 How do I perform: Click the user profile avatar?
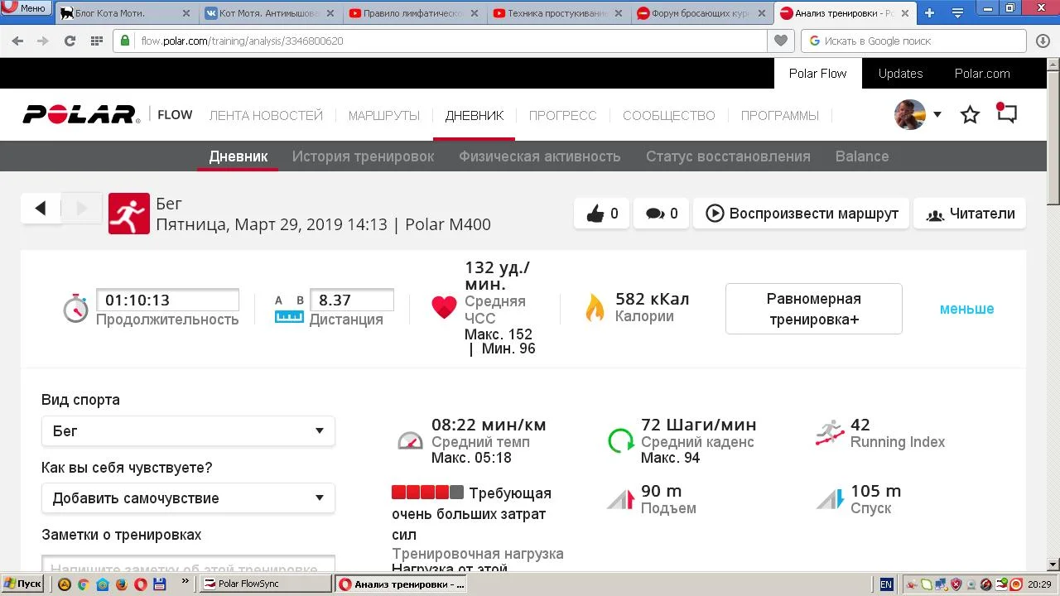pos(910,115)
